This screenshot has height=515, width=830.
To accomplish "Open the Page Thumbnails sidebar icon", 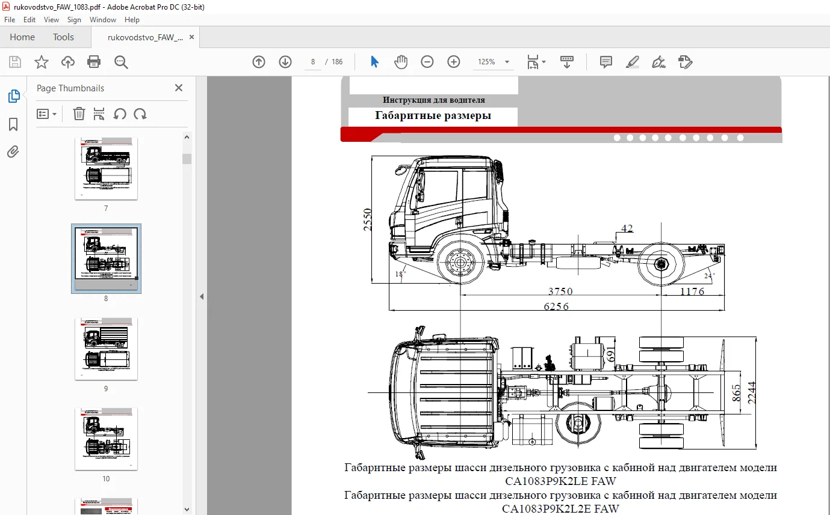I will [x=13, y=96].
